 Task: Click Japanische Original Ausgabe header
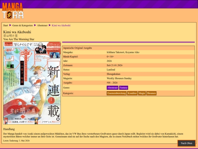pos(77,48)
